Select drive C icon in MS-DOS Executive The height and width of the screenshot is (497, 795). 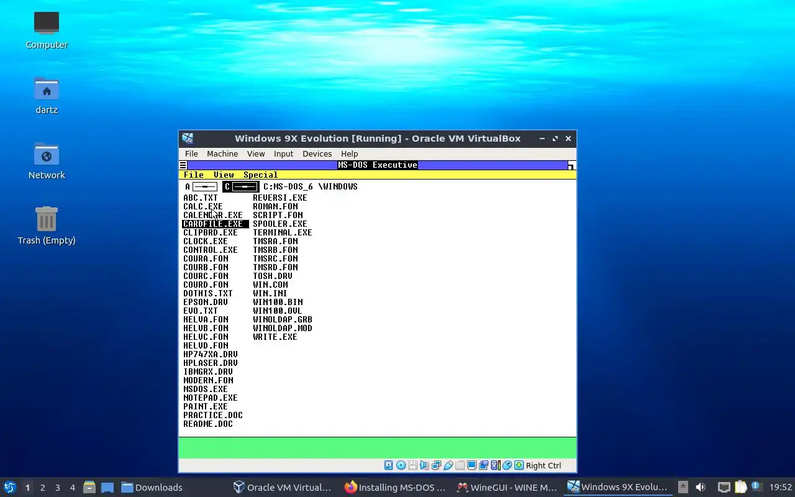coord(241,186)
